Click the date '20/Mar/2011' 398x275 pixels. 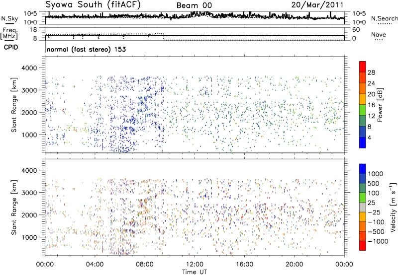[317, 4]
